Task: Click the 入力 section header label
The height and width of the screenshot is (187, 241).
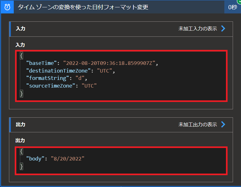Action: coord(20,29)
